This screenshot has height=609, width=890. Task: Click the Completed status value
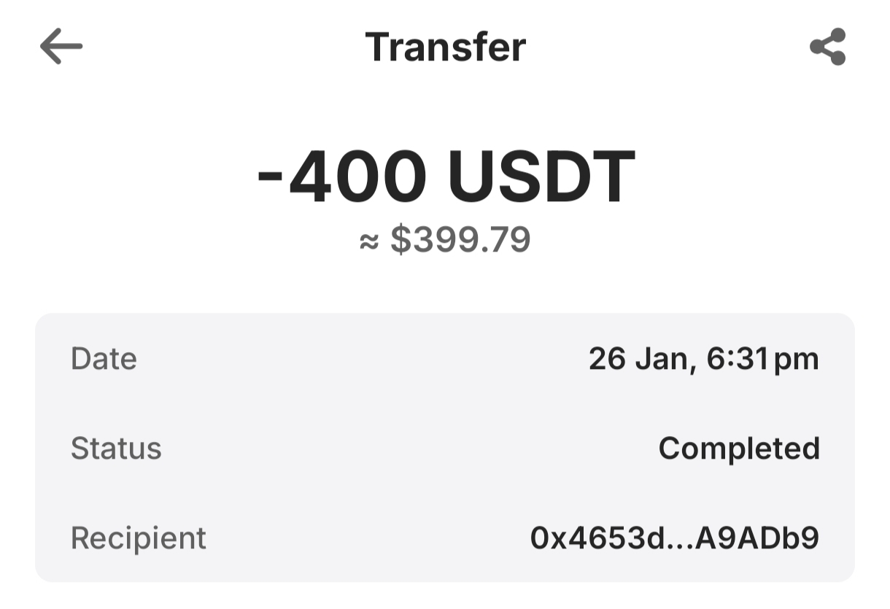(x=739, y=449)
